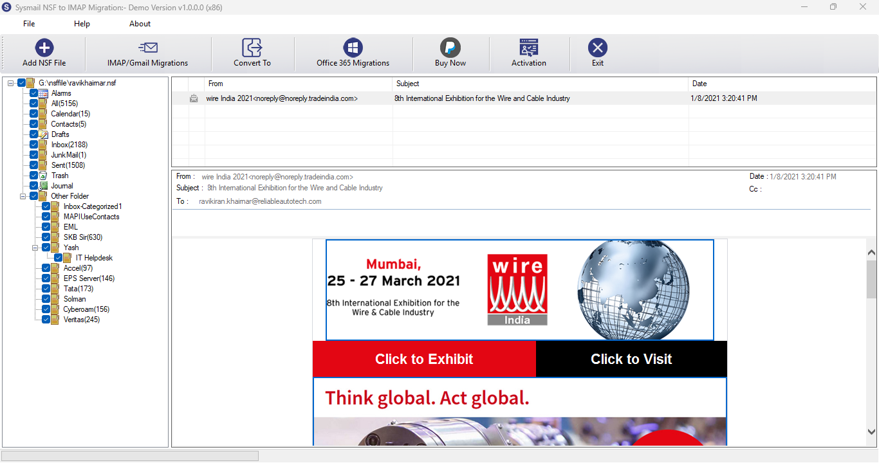The height and width of the screenshot is (463, 879).
Task: Click the Add NSF File toolbar icon
Action: pos(44,48)
